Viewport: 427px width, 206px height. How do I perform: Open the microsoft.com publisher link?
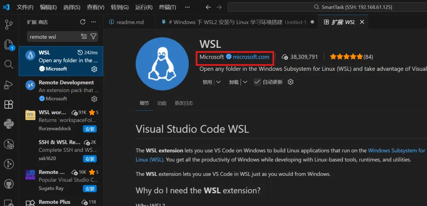coord(251,57)
